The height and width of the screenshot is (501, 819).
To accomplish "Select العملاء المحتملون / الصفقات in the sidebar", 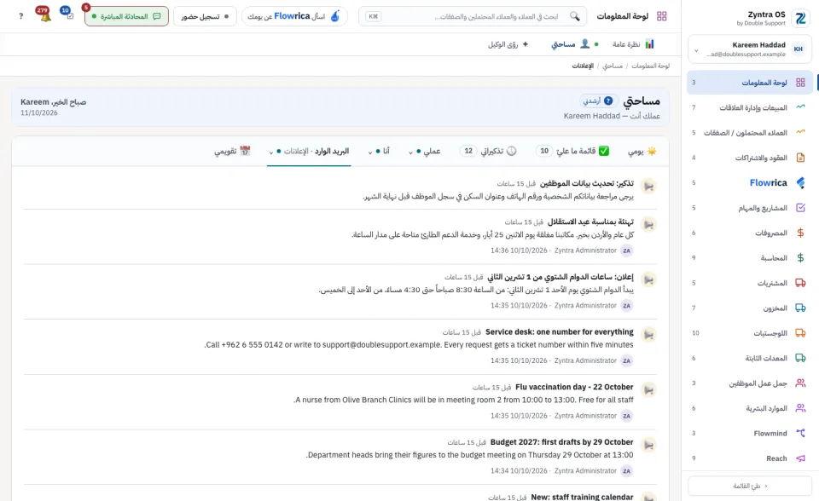I will pyautogui.click(x=750, y=133).
